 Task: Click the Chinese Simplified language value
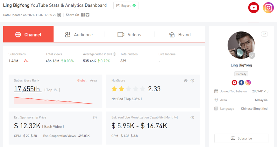click(x=254, y=109)
